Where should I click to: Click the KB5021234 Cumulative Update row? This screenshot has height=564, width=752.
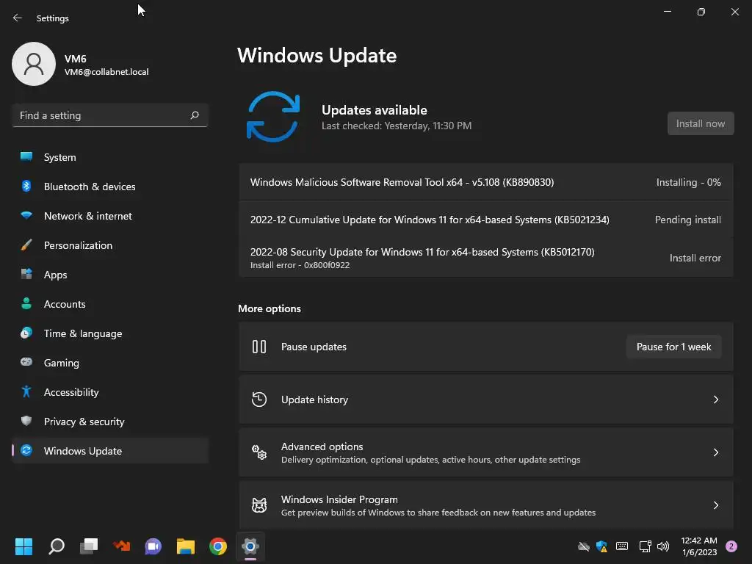pos(486,220)
